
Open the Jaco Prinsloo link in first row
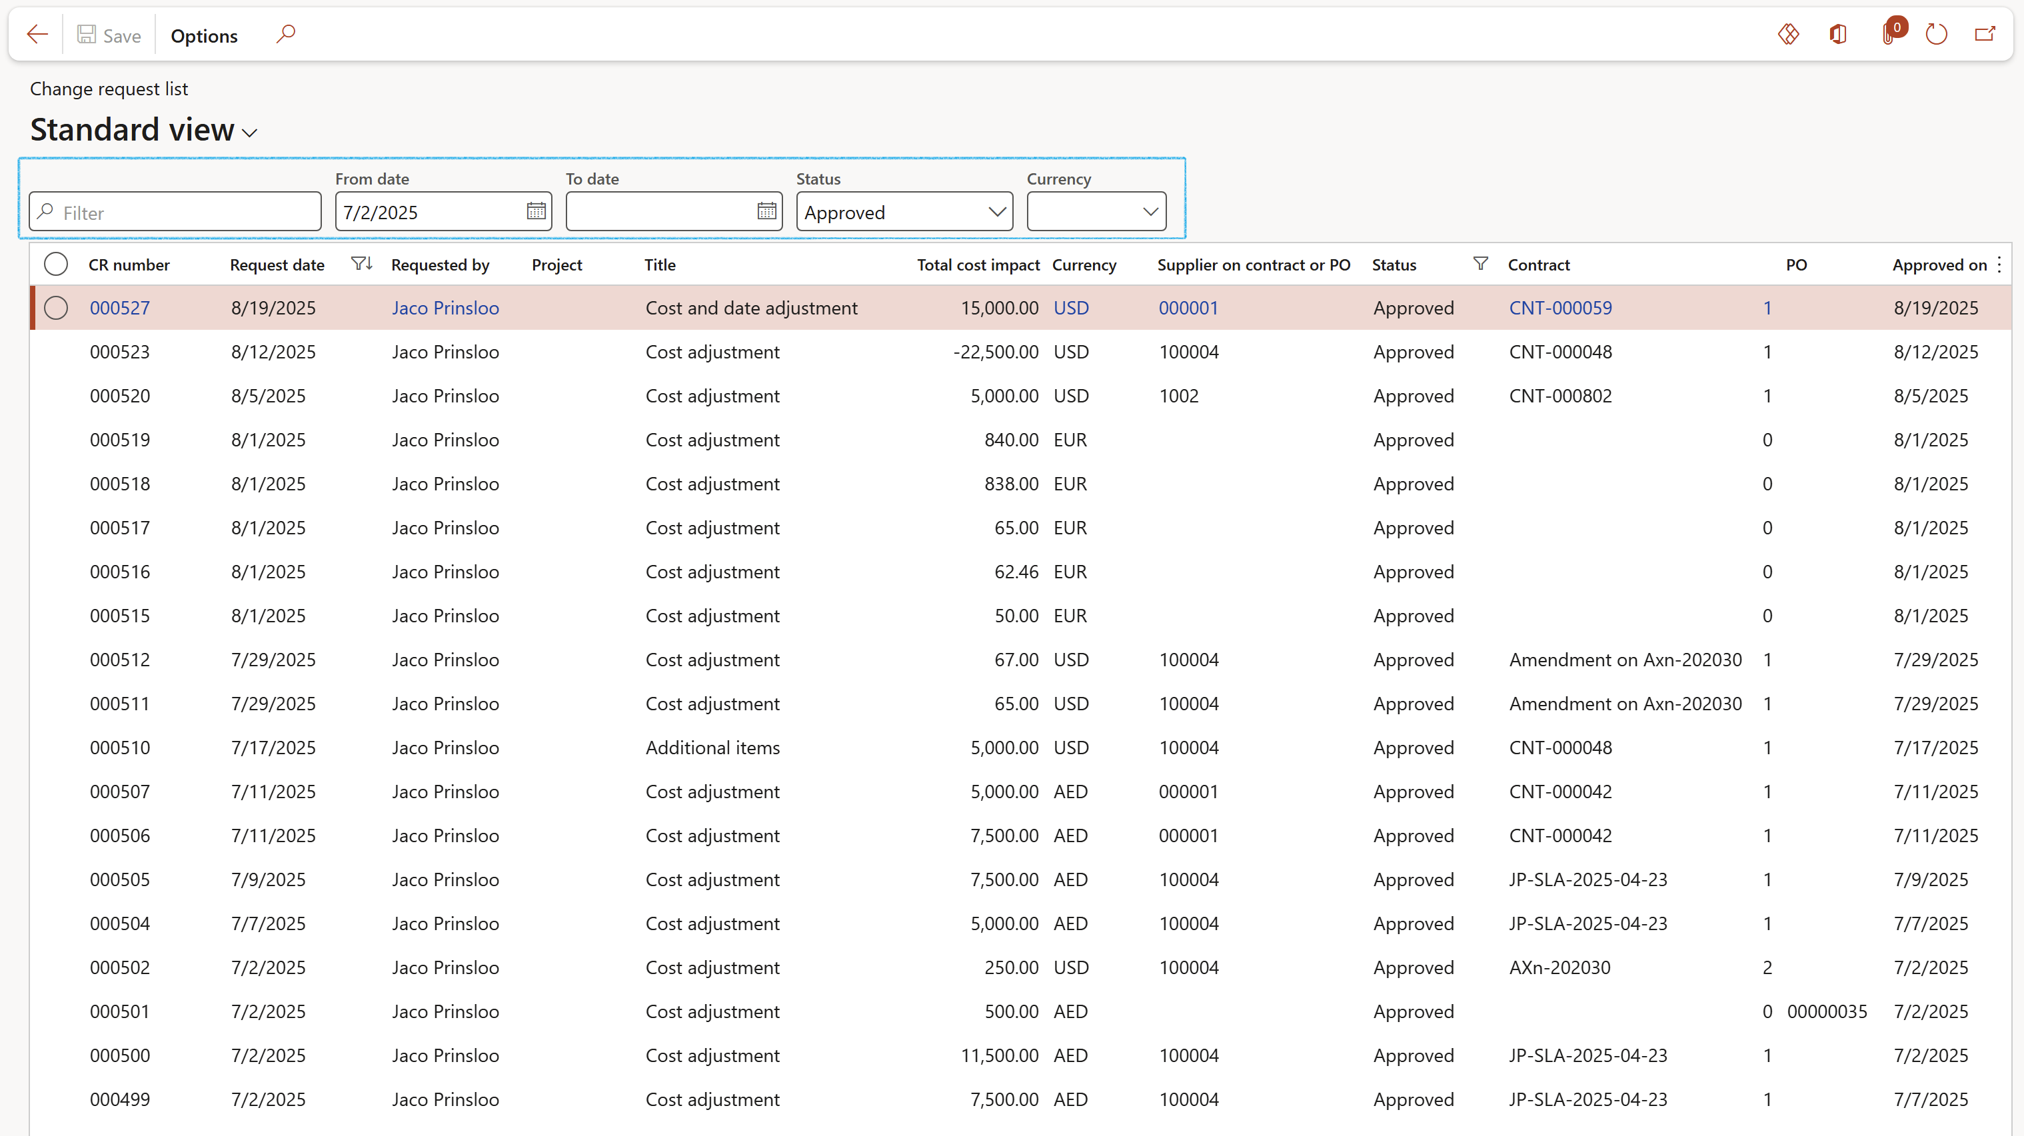click(x=445, y=308)
